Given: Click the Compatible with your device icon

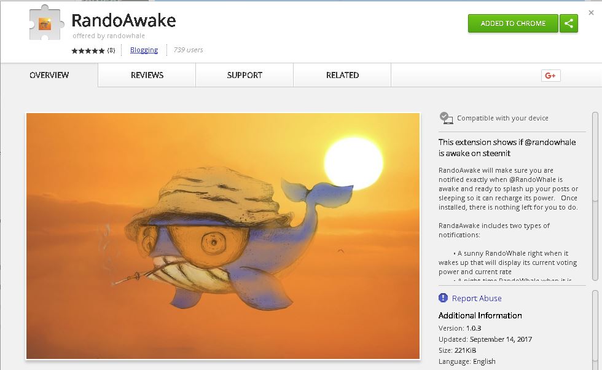Looking at the screenshot, I should (x=446, y=118).
